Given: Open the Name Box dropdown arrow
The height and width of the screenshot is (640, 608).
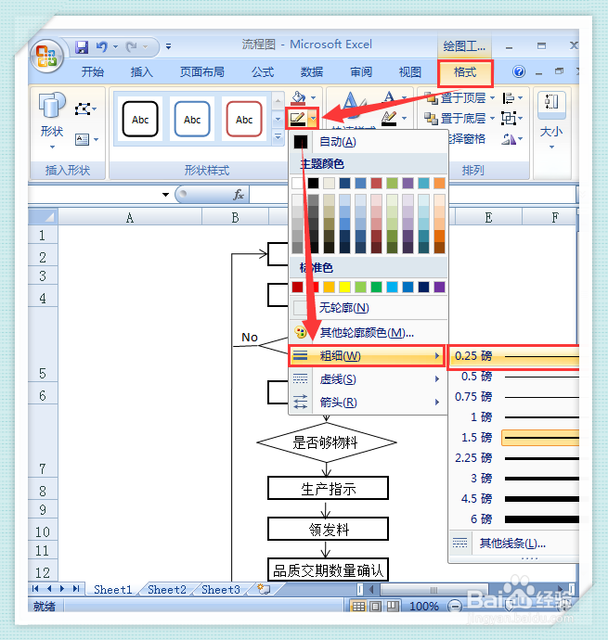Looking at the screenshot, I should point(165,195).
